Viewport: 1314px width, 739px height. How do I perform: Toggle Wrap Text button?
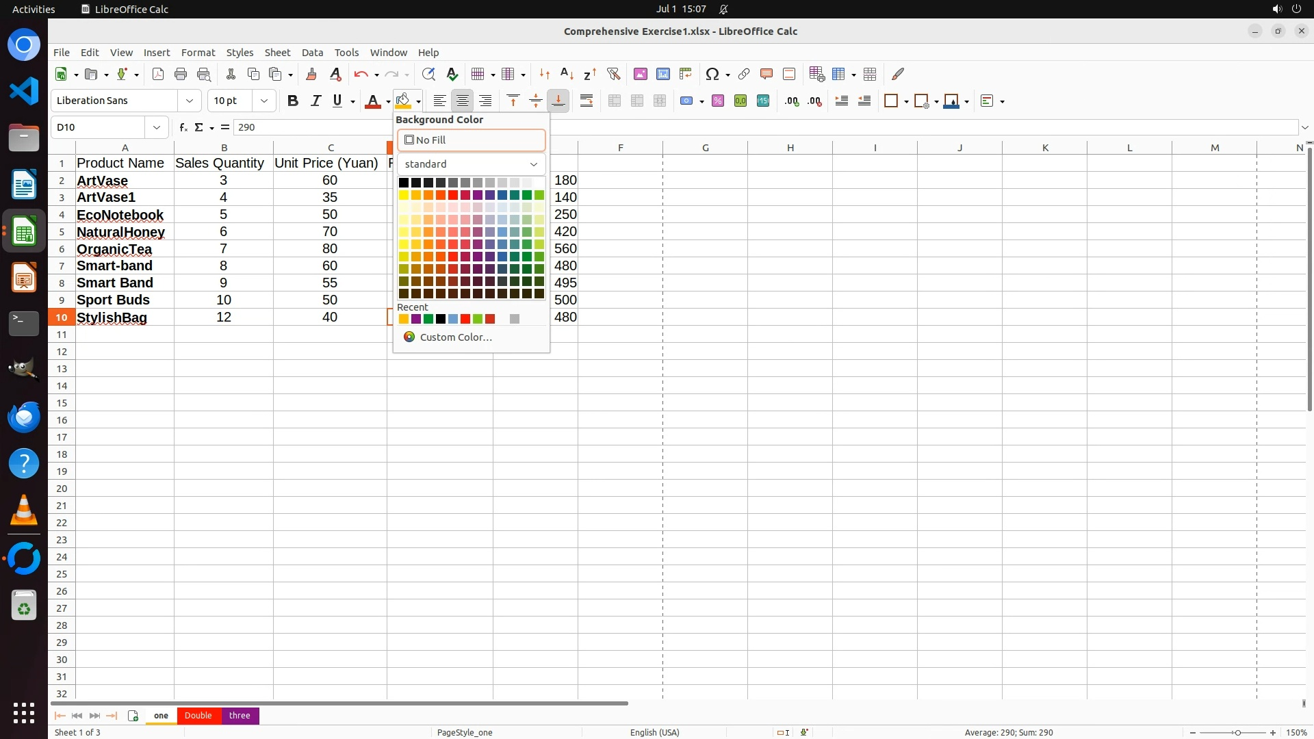[x=587, y=101]
